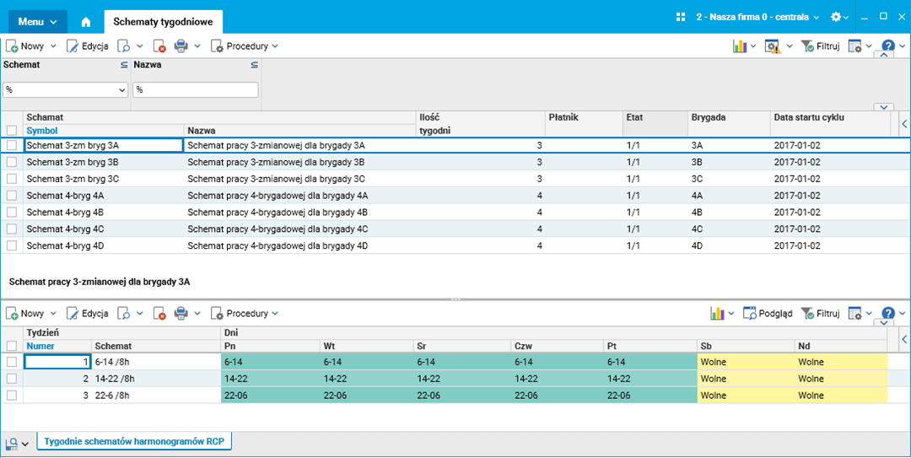Click the delete icon in top toolbar
Image resolution: width=911 pixels, height=458 pixels.
[x=159, y=46]
